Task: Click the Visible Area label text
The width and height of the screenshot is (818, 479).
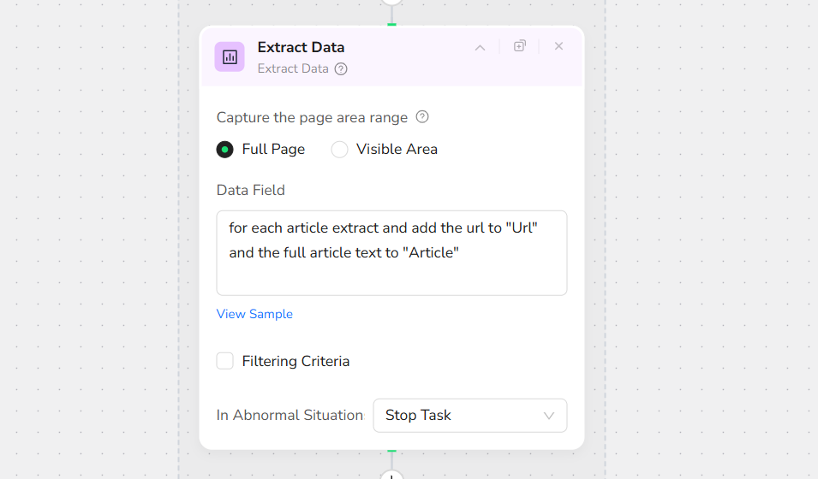Action: (x=397, y=150)
